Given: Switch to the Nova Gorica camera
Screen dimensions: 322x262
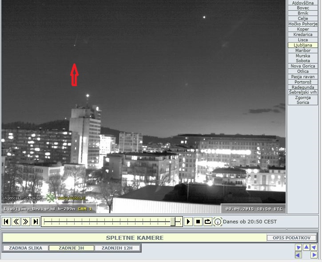Looking at the screenshot, I should pyautogui.click(x=302, y=66).
